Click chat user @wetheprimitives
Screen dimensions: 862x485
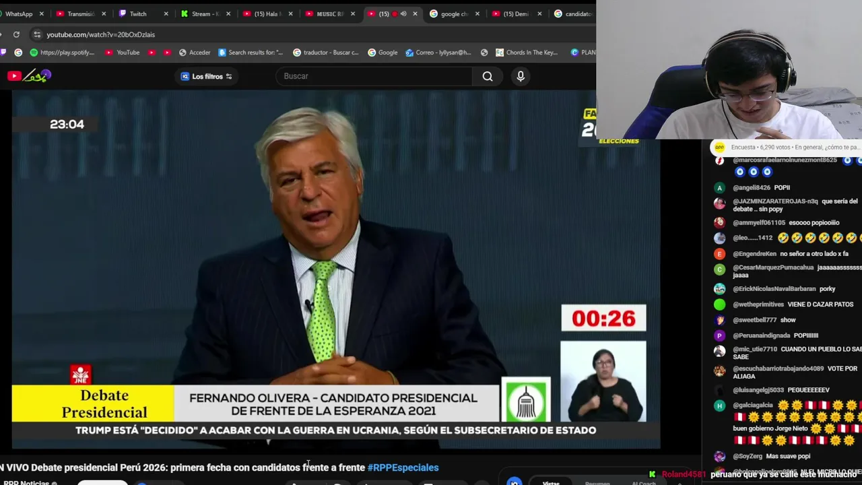coord(758,304)
